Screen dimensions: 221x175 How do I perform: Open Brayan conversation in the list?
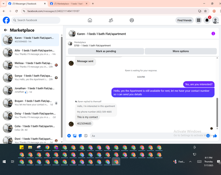30,103
